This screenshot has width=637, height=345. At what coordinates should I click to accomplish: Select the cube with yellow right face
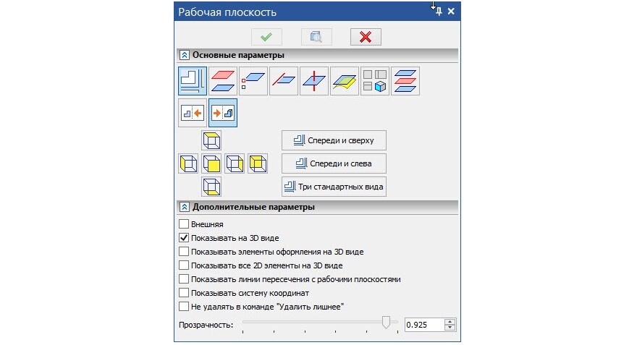coord(235,163)
